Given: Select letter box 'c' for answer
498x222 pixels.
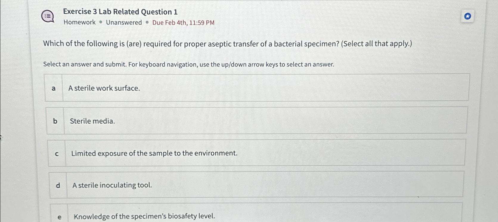Looking at the screenshot, I should (x=57, y=153).
